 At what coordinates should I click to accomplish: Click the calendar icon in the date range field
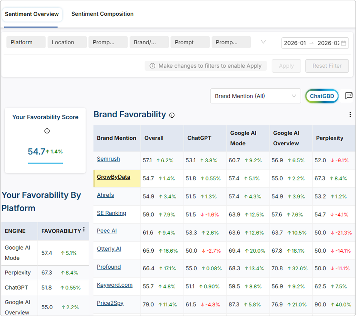[x=343, y=43]
